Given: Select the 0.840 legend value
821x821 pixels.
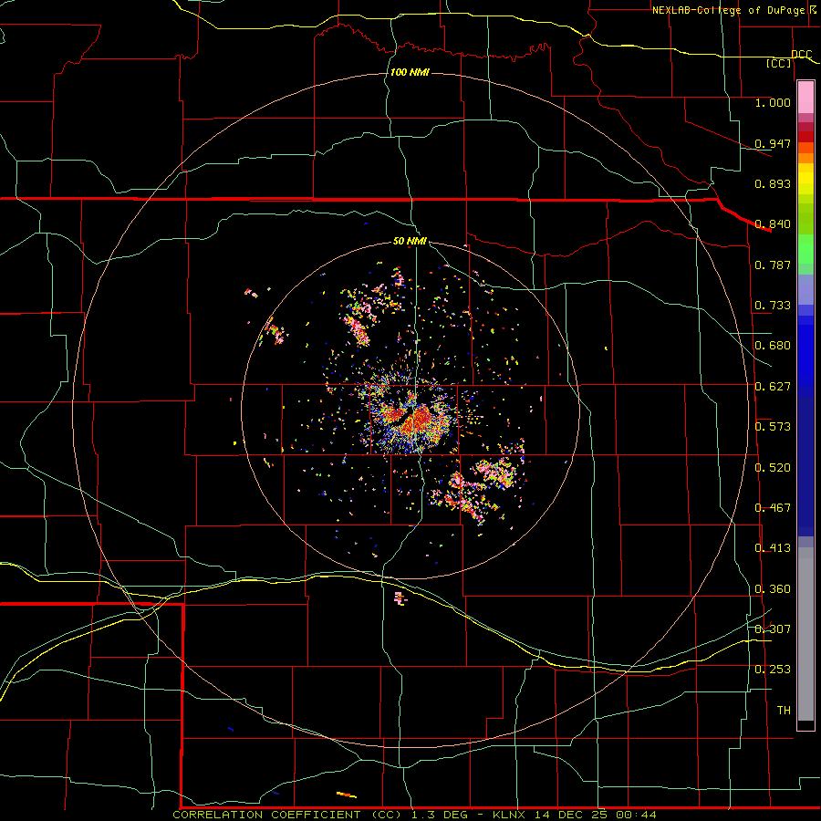Looking at the screenshot, I should tap(773, 224).
